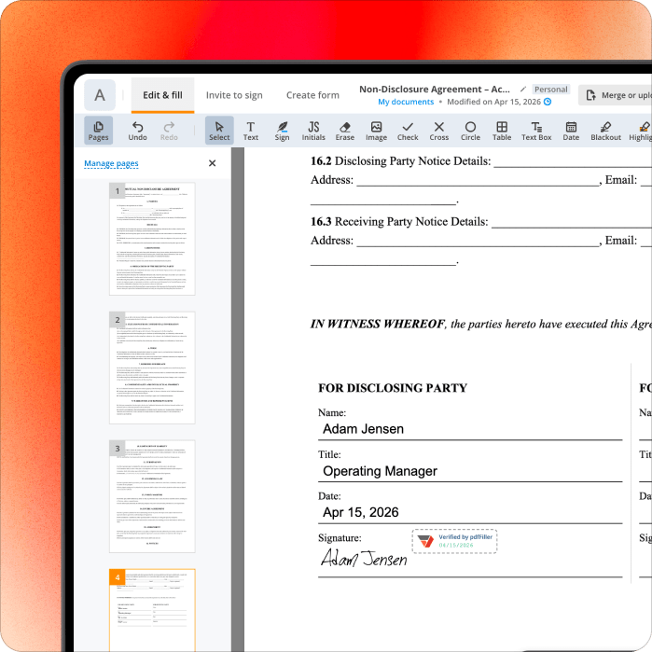
Task: Close the Manage pages panel
Action: [212, 163]
